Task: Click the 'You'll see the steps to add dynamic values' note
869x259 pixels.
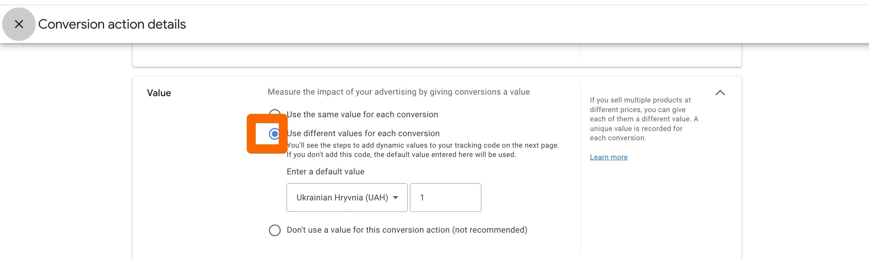Action: 423,150
